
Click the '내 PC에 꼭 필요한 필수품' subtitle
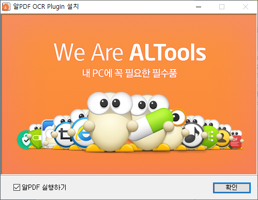coord(130,73)
